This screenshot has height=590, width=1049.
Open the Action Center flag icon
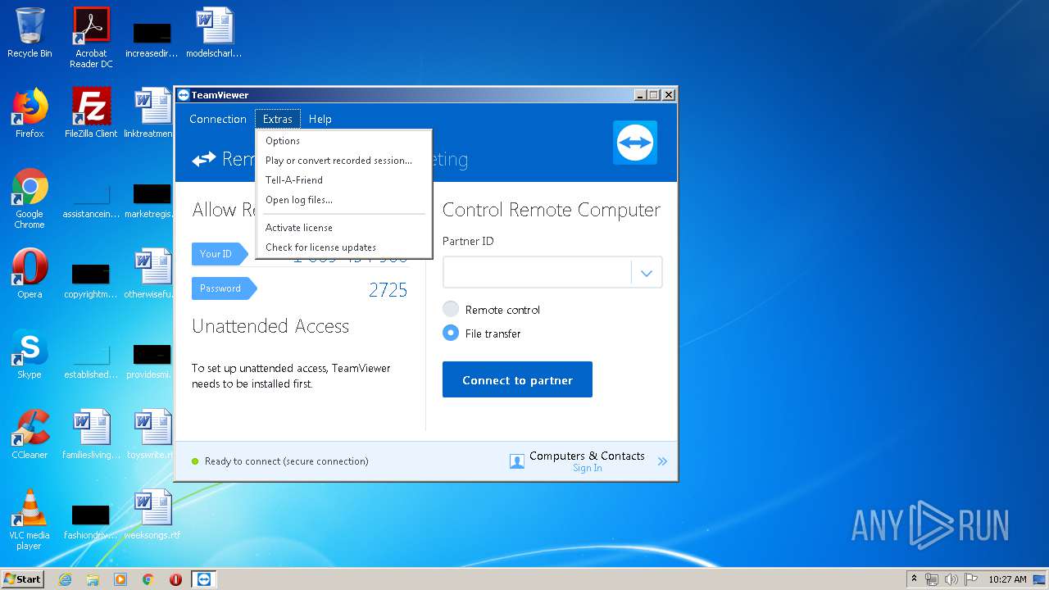971,579
